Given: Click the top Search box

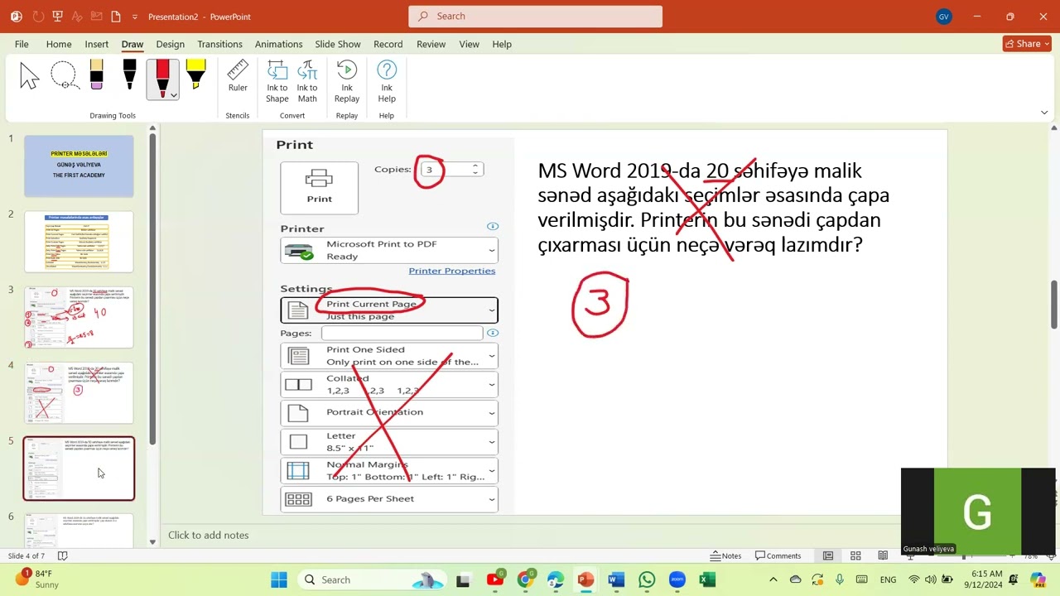Looking at the screenshot, I should click(x=535, y=16).
